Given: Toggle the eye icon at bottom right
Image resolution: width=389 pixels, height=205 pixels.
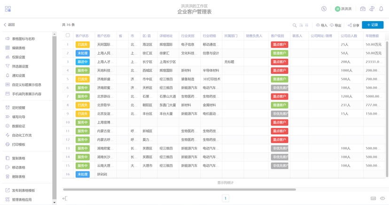Looking at the screenshot, I should 382,198.
